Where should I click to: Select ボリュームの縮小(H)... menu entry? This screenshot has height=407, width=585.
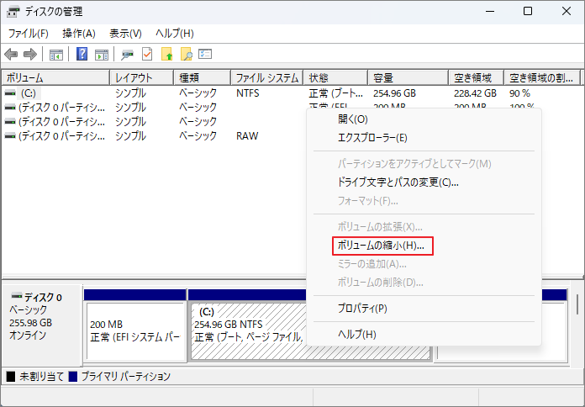point(424,246)
